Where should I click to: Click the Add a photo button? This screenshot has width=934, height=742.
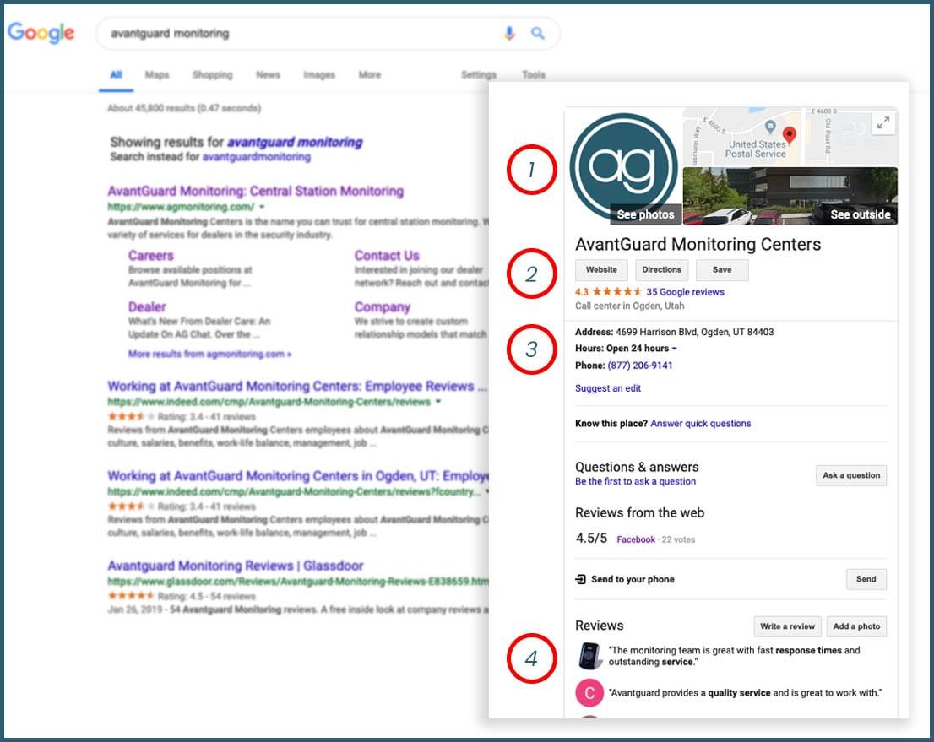click(856, 626)
